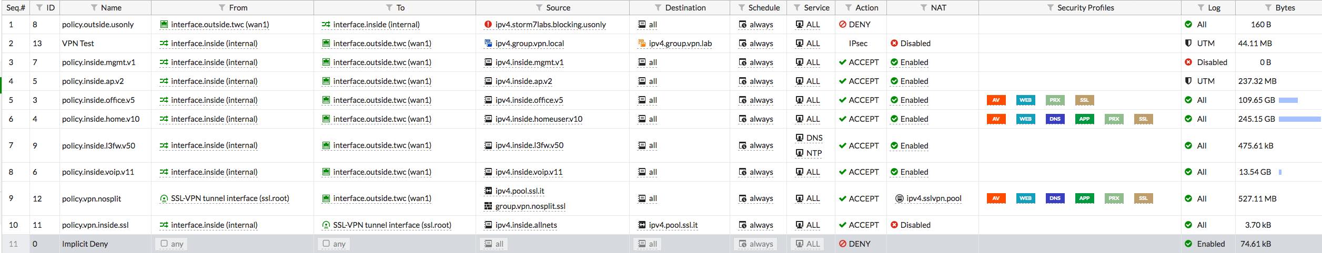Toggle NAT Enabled status for policy.inside.mgmt.v1
The width and height of the screenshot is (1322, 253).
pos(909,62)
